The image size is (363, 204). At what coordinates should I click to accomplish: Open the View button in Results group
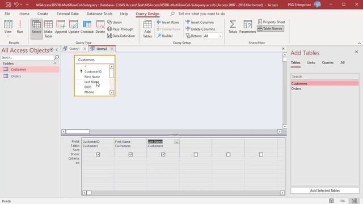point(8,29)
